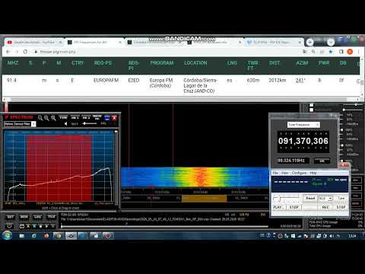Viewport: 365px width, 274px height.
Task: Click the third magnifier icon in Spectrum window
Action: (x=53, y=118)
